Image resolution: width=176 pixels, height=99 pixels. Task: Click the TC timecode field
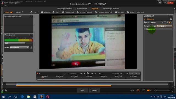tap(134, 73)
